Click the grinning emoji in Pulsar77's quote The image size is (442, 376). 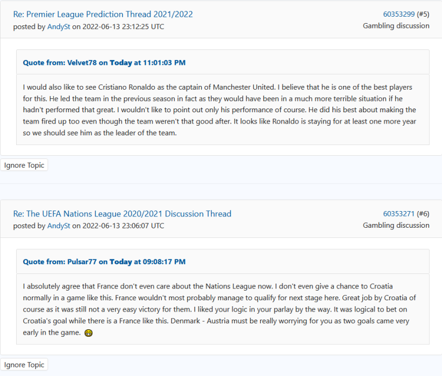pyautogui.click(x=89, y=333)
